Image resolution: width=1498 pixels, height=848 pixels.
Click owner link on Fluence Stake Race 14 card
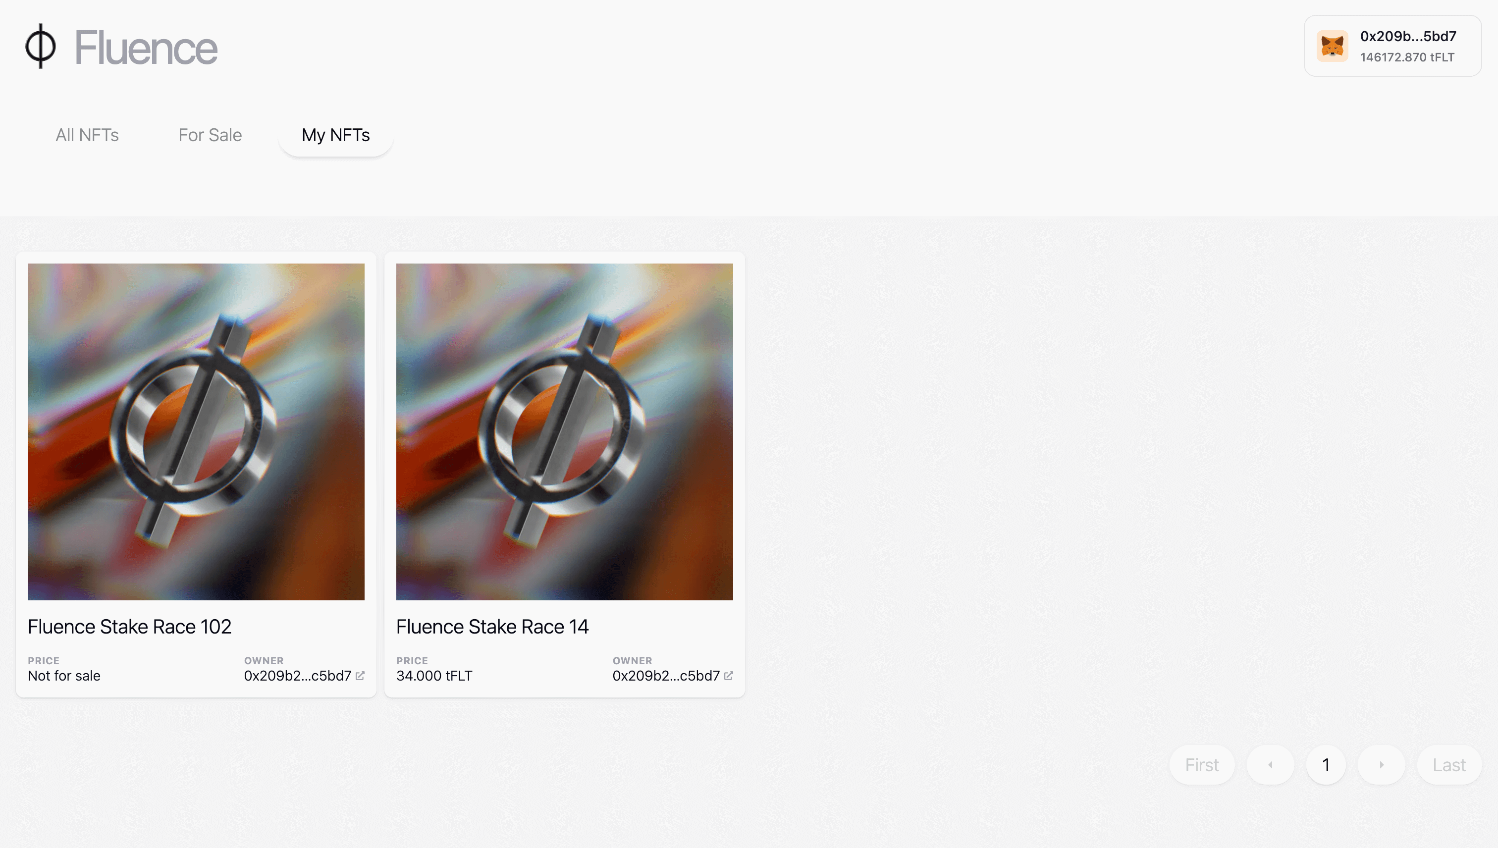[666, 676]
